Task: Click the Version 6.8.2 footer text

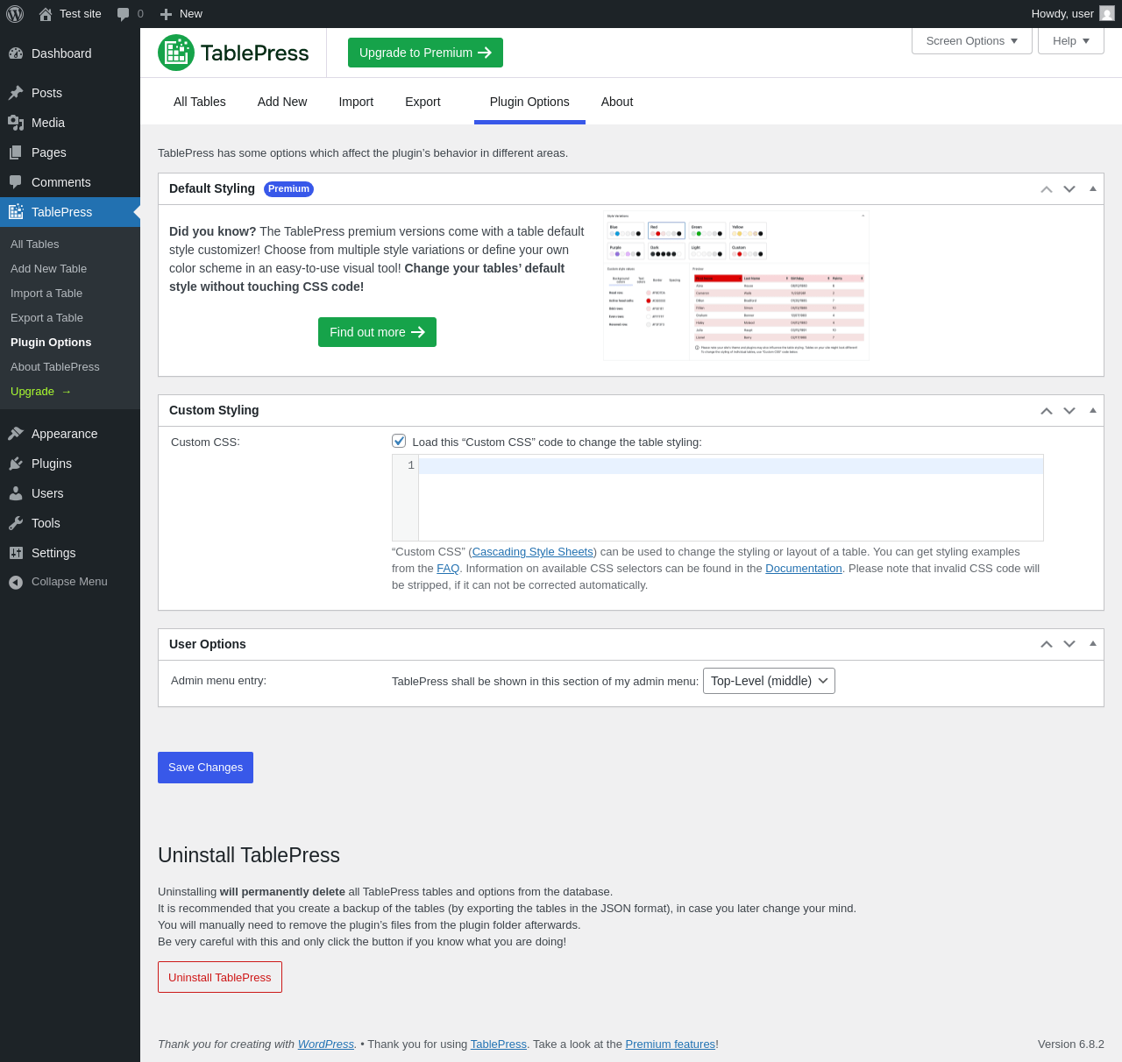Action: (1071, 1044)
